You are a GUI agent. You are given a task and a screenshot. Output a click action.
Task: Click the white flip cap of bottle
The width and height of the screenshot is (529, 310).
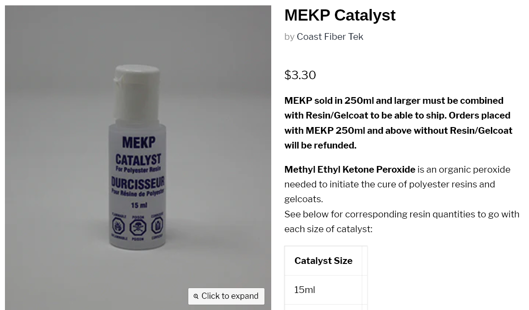(137, 83)
